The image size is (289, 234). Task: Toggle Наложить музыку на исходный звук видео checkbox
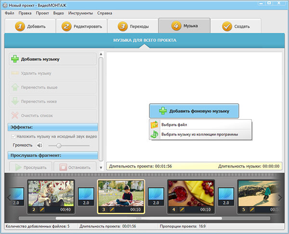13,136
